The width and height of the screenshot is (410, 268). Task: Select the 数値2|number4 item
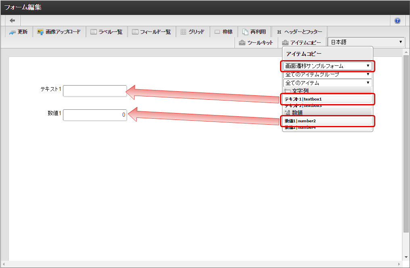point(327,128)
